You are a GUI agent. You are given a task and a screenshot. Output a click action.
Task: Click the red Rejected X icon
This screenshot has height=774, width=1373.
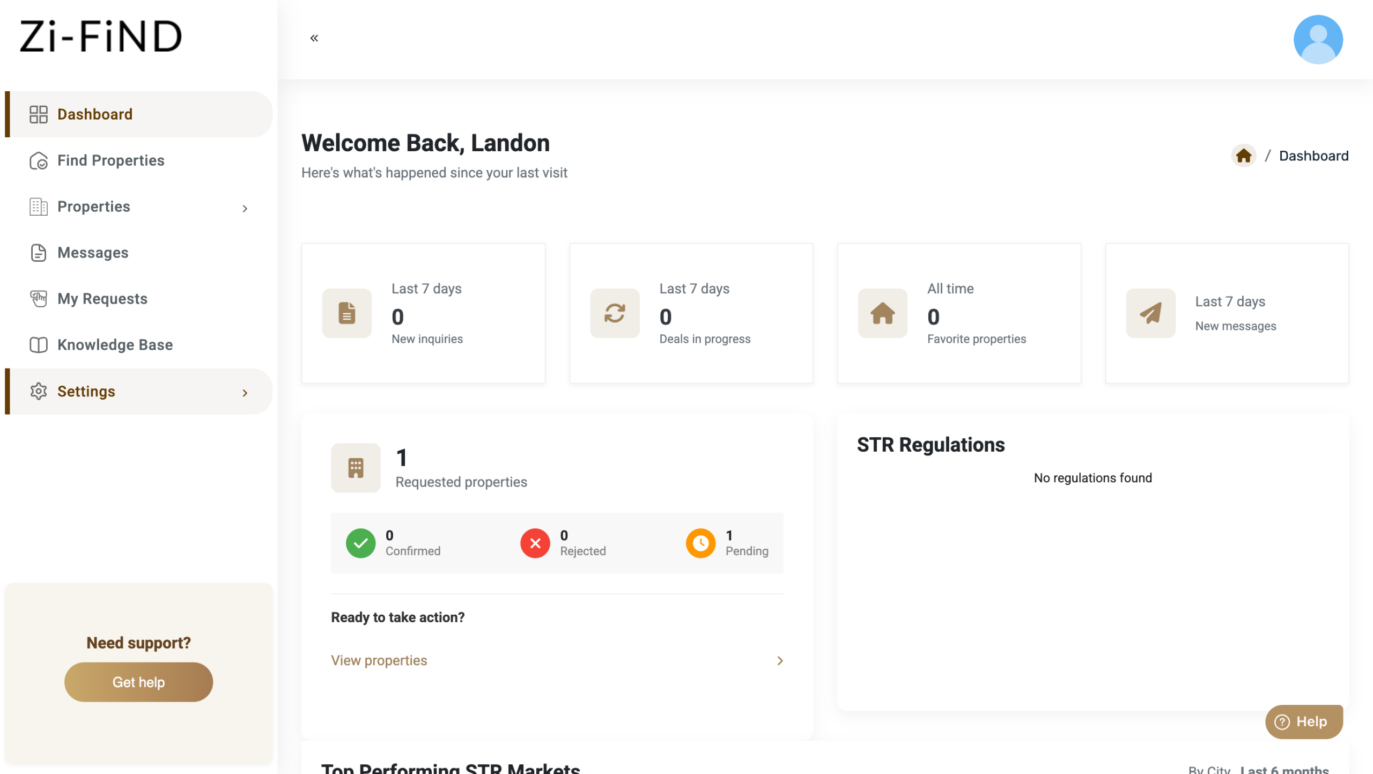[535, 543]
